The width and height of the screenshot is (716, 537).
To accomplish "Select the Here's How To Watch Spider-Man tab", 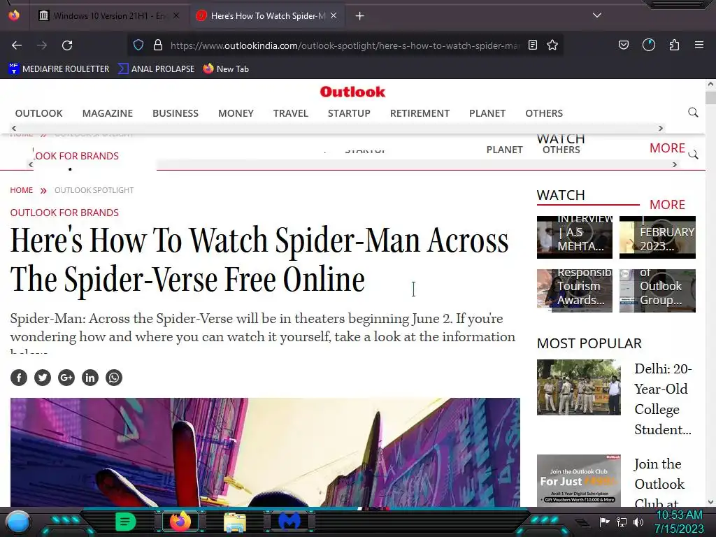I will 266,15.
